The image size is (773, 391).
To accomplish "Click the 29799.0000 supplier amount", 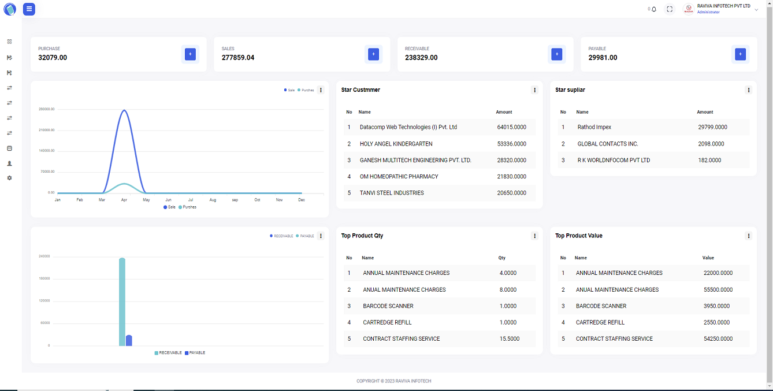I will click(x=713, y=127).
